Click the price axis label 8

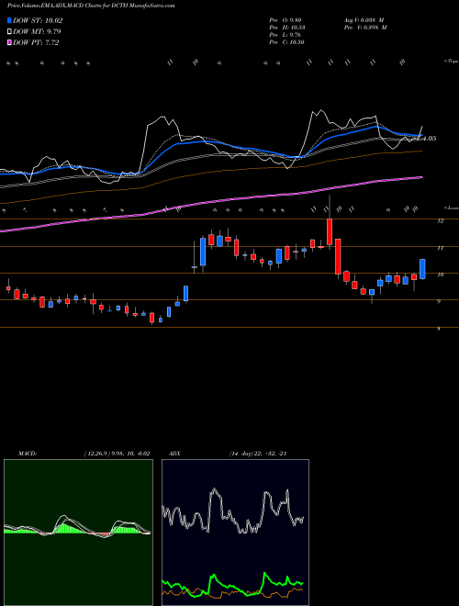pos(439,329)
